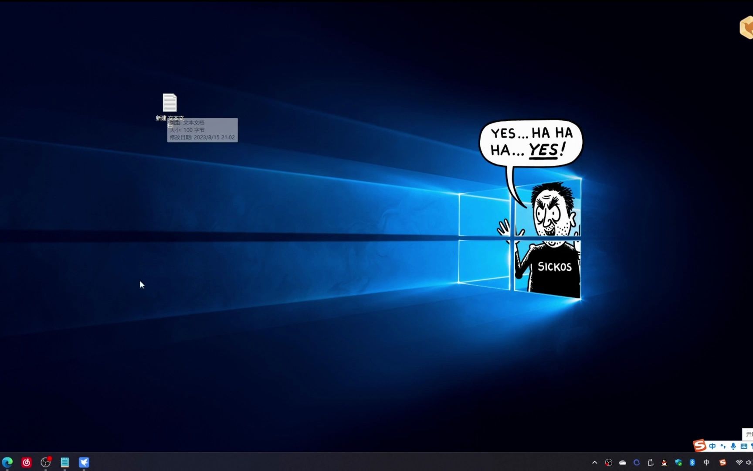Click the microphone voice input on Sogou bar
The height and width of the screenshot is (471, 753).
[733, 446]
